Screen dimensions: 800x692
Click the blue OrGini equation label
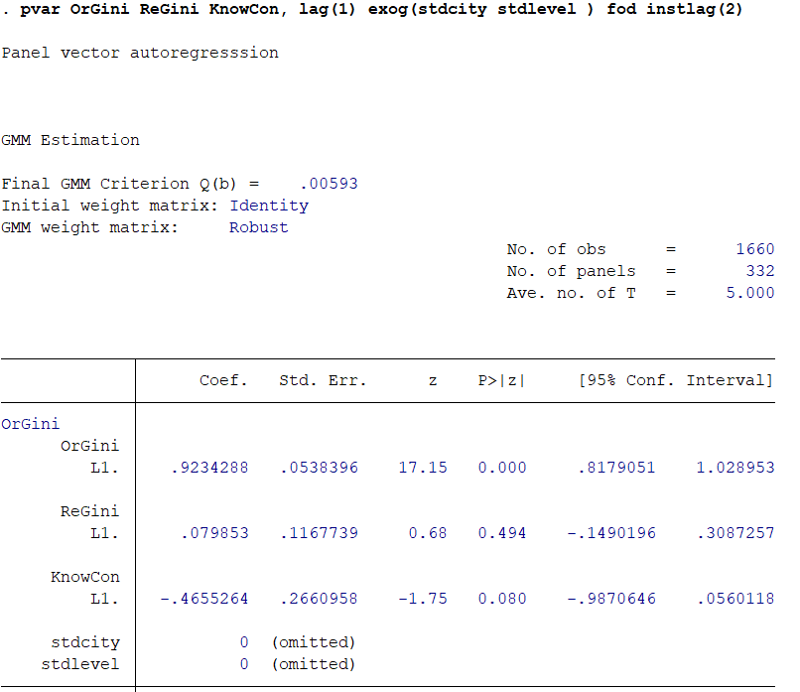coord(30,424)
